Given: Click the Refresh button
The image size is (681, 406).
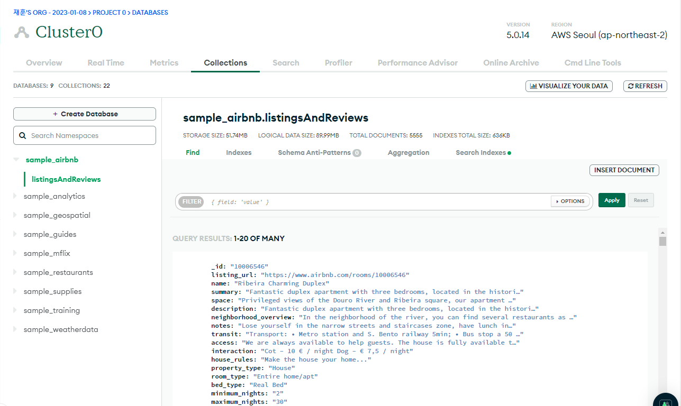Looking at the screenshot, I should [x=645, y=86].
